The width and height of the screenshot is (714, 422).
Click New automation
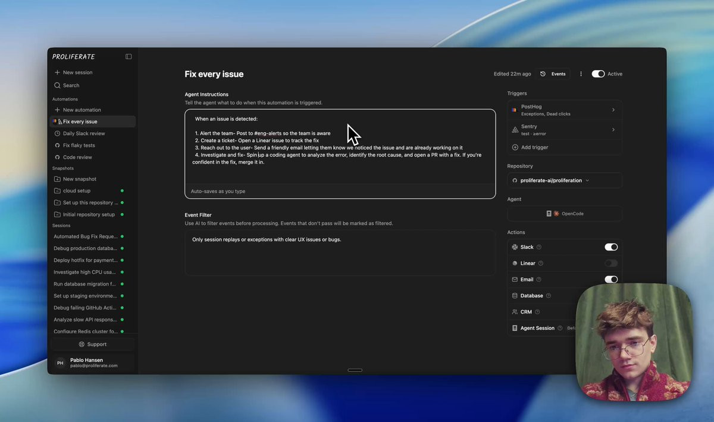point(93,110)
